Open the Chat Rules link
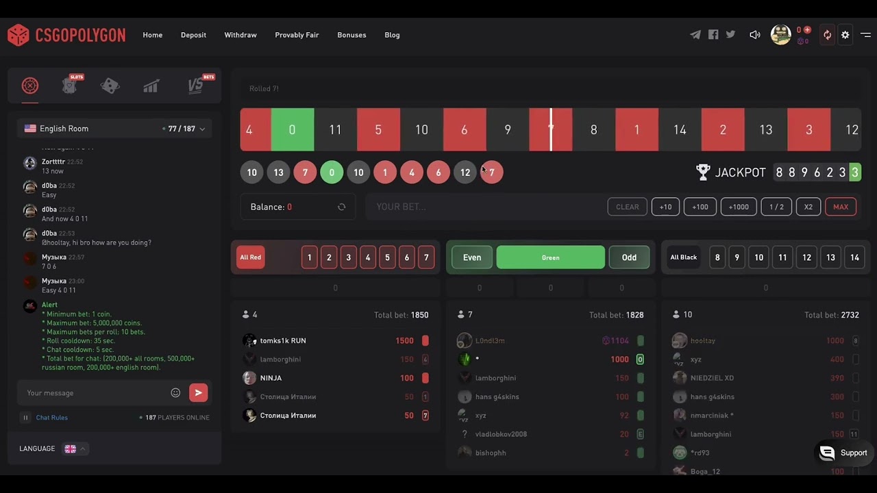877x493 pixels. (x=52, y=418)
